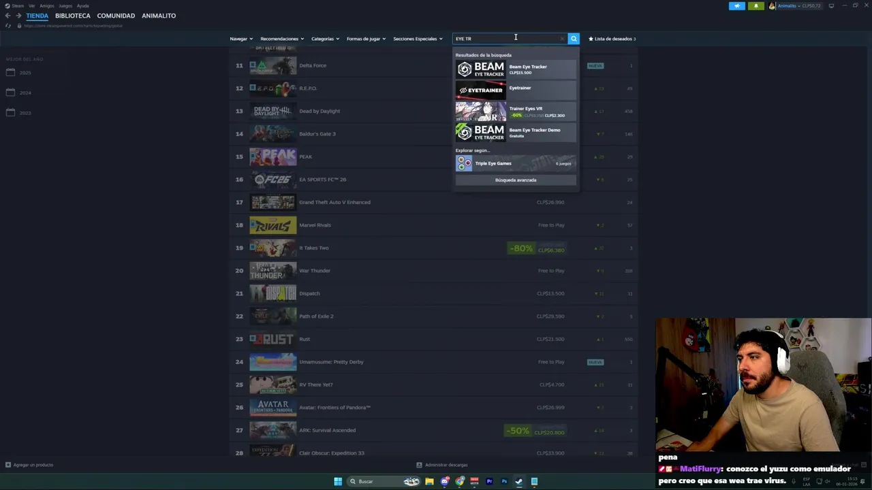The image size is (872, 490).
Task: Open the Juegos menu
Action: click(65, 5)
